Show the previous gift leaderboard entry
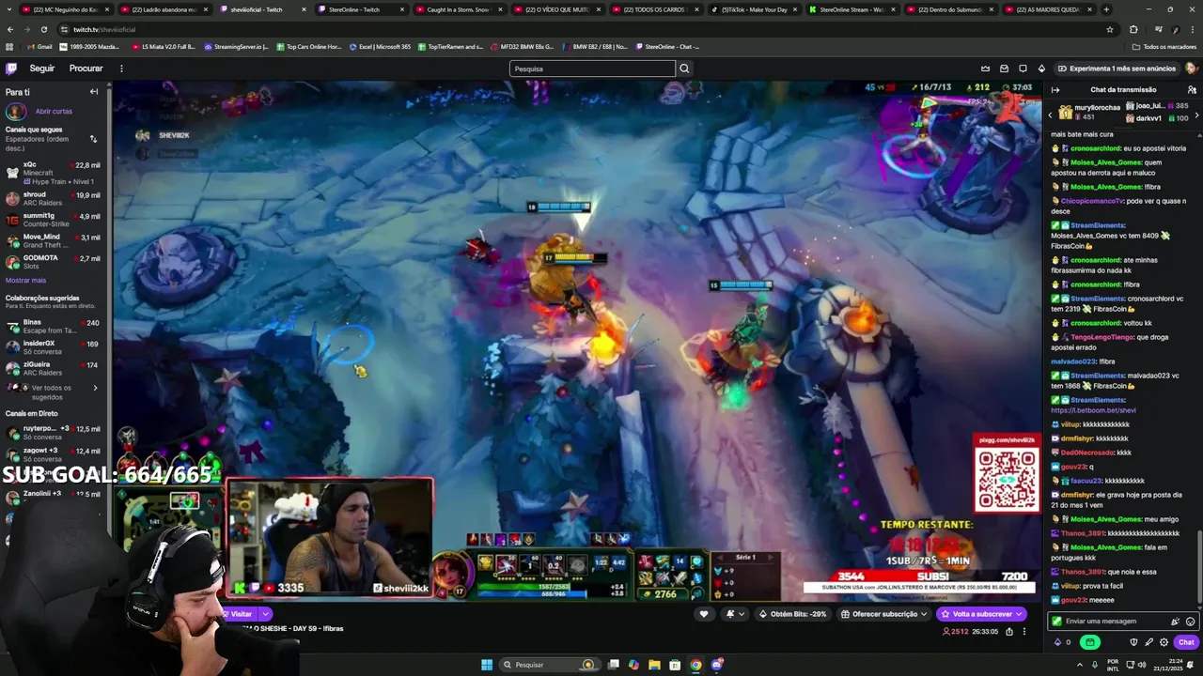 (x=1051, y=115)
